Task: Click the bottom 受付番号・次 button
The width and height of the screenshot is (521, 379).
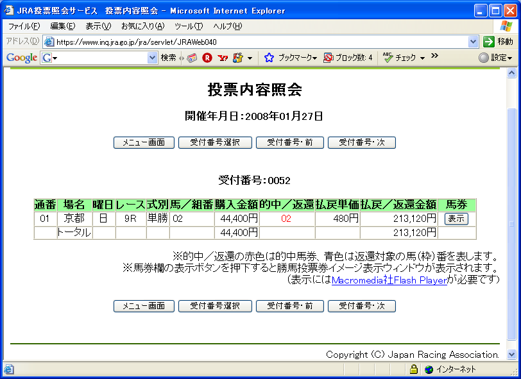Action: pos(362,306)
